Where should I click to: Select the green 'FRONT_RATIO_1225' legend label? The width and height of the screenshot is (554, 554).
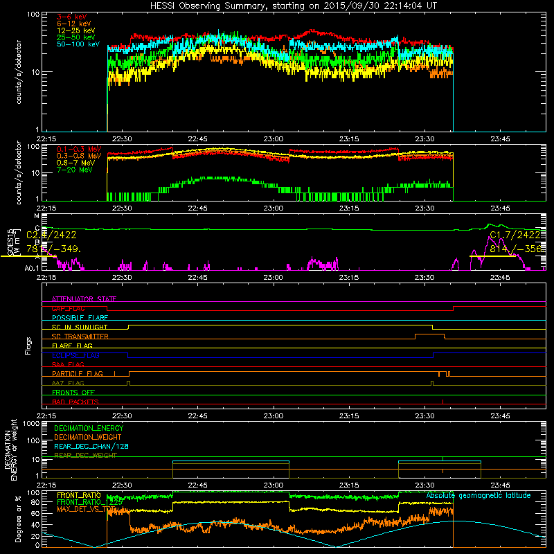[90, 502]
